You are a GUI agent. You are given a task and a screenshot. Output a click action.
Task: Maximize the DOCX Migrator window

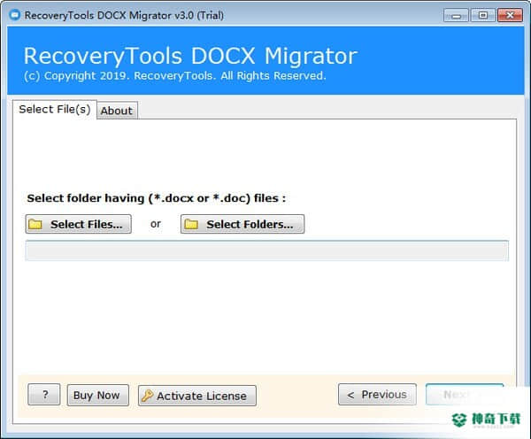point(483,16)
